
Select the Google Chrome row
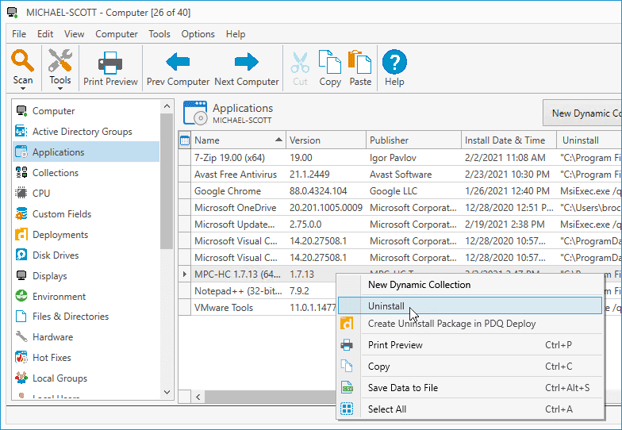click(400, 190)
